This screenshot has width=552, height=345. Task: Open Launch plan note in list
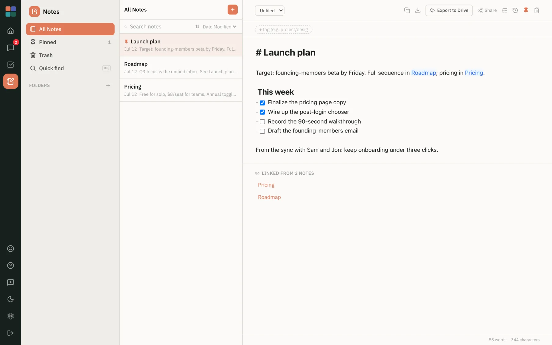[181, 45]
